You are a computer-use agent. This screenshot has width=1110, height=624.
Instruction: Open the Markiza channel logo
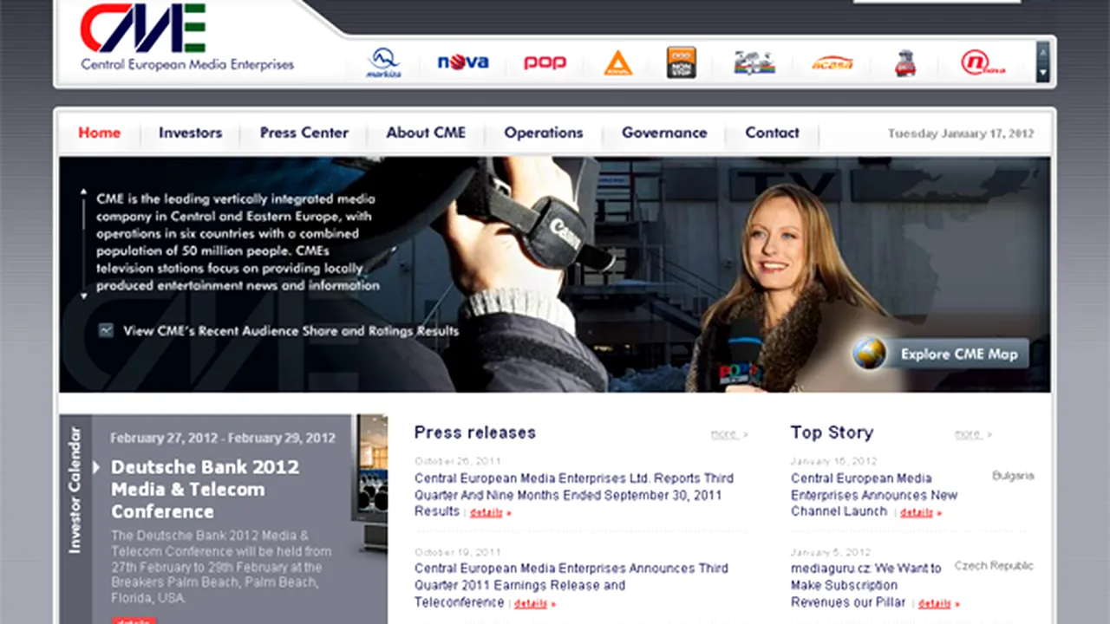pos(383,62)
